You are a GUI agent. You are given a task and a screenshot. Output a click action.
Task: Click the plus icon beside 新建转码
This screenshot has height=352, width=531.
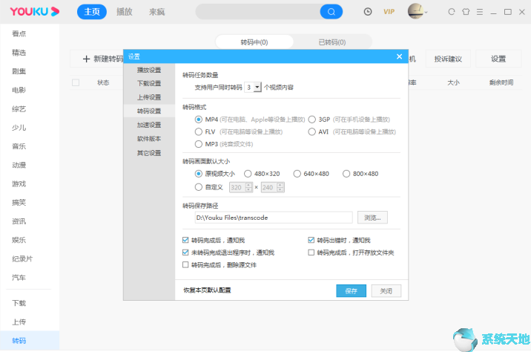86,59
